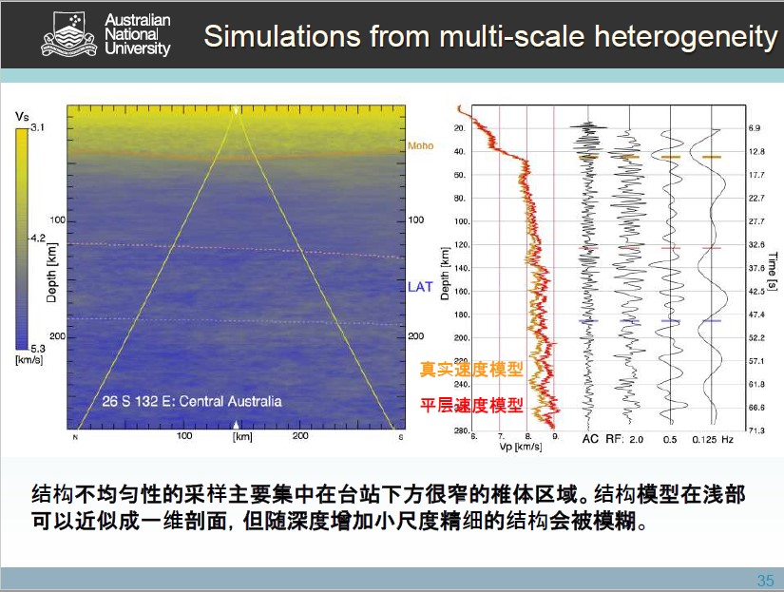Screen dimensions: 784x592
Task: Click the 'Australian National University' text in header
Action: point(137,34)
